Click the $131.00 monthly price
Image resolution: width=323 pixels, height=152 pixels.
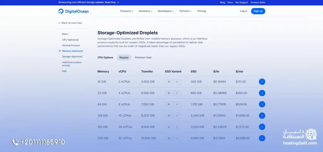pos(241,82)
